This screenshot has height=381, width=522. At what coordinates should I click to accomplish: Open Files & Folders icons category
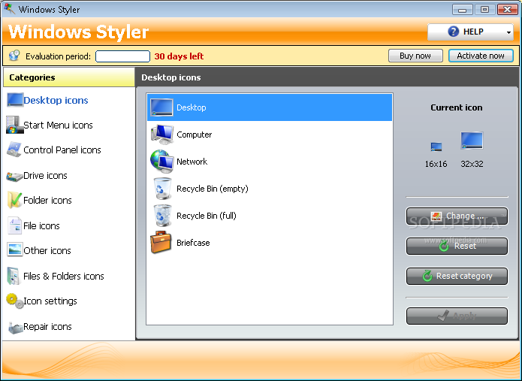tap(64, 276)
